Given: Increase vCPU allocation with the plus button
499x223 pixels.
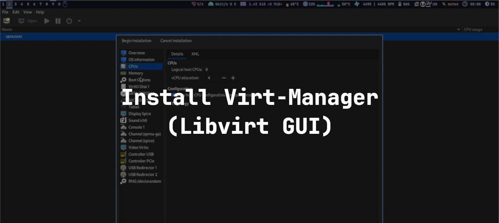Looking at the screenshot, I should pyautogui.click(x=233, y=78).
